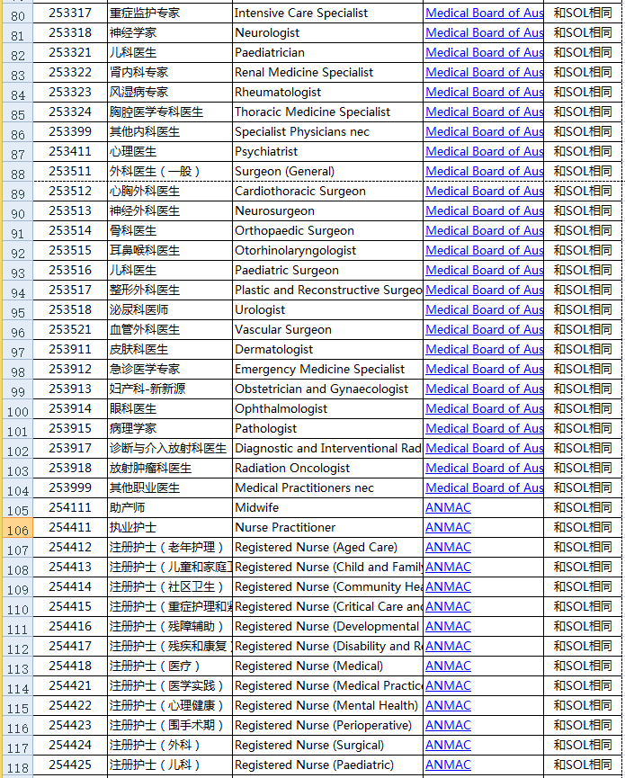Open Medical Board link for Pathologist
This screenshot has height=778, width=625.
coord(484,428)
